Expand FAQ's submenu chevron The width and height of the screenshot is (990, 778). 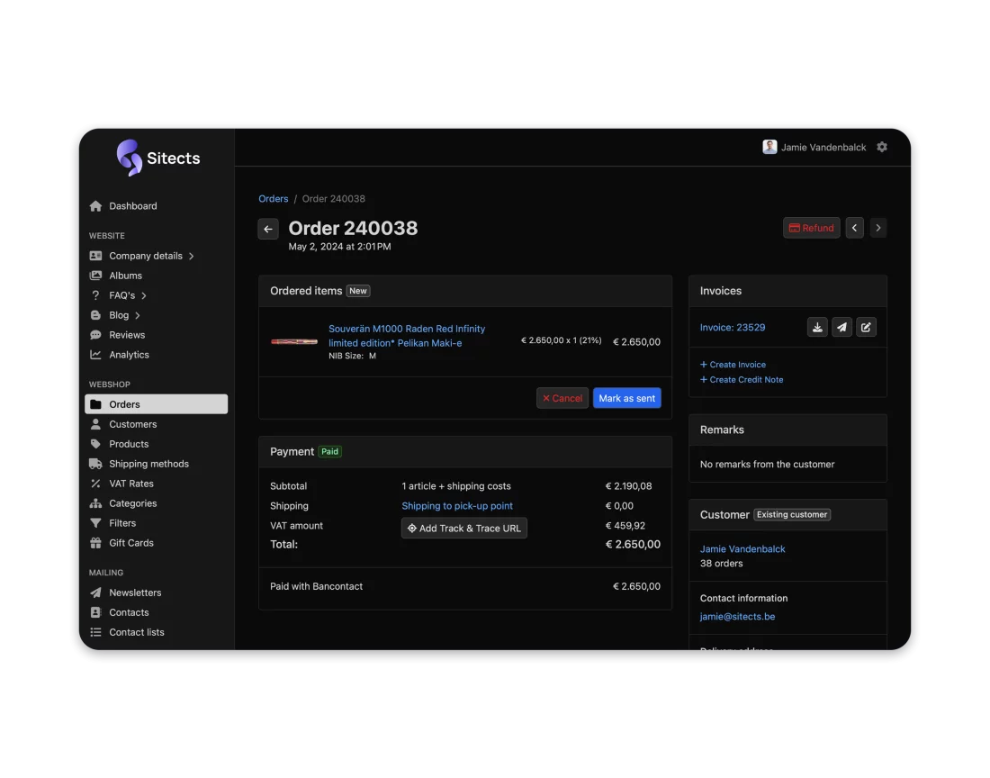click(144, 295)
